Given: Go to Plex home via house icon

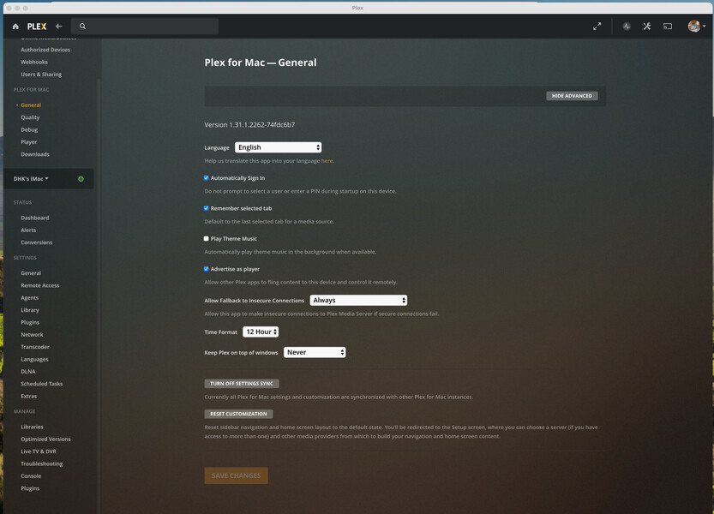Looking at the screenshot, I should (15, 27).
